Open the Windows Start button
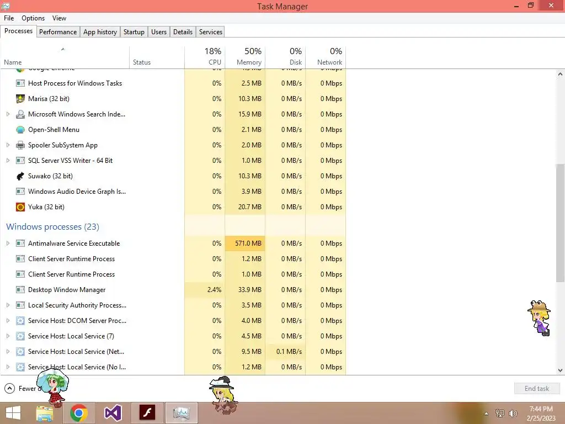The width and height of the screenshot is (565, 424). (x=13, y=413)
